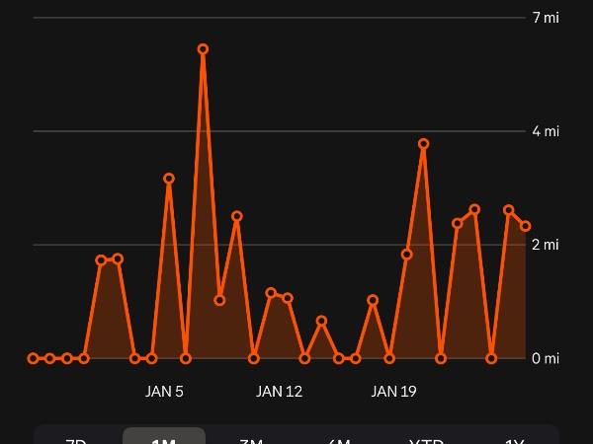Select the last data point at line's right end

tap(526, 226)
